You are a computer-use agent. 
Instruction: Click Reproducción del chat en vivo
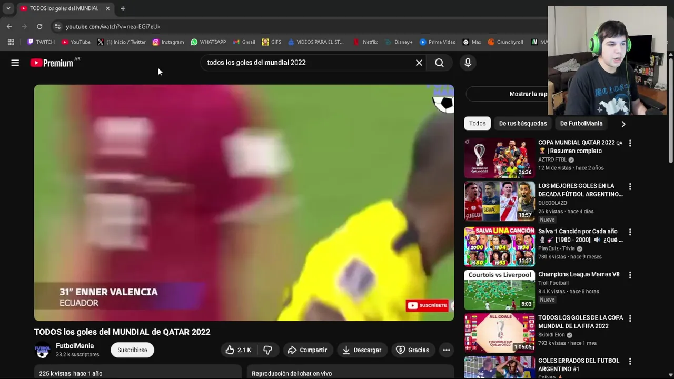[292, 373]
